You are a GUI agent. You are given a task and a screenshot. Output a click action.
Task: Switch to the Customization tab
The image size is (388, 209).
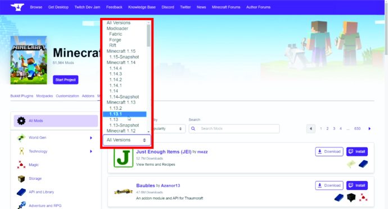(x=67, y=96)
